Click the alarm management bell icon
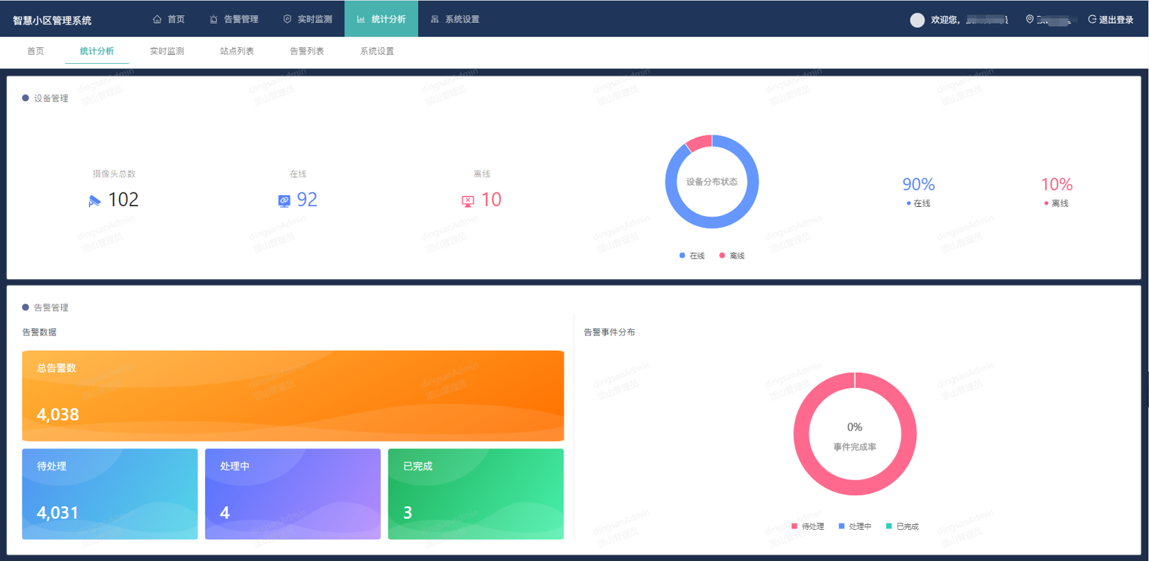The image size is (1149, 561). (214, 19)
